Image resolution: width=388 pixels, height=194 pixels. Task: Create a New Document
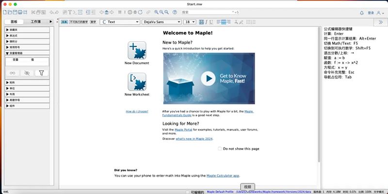(137, 53)
